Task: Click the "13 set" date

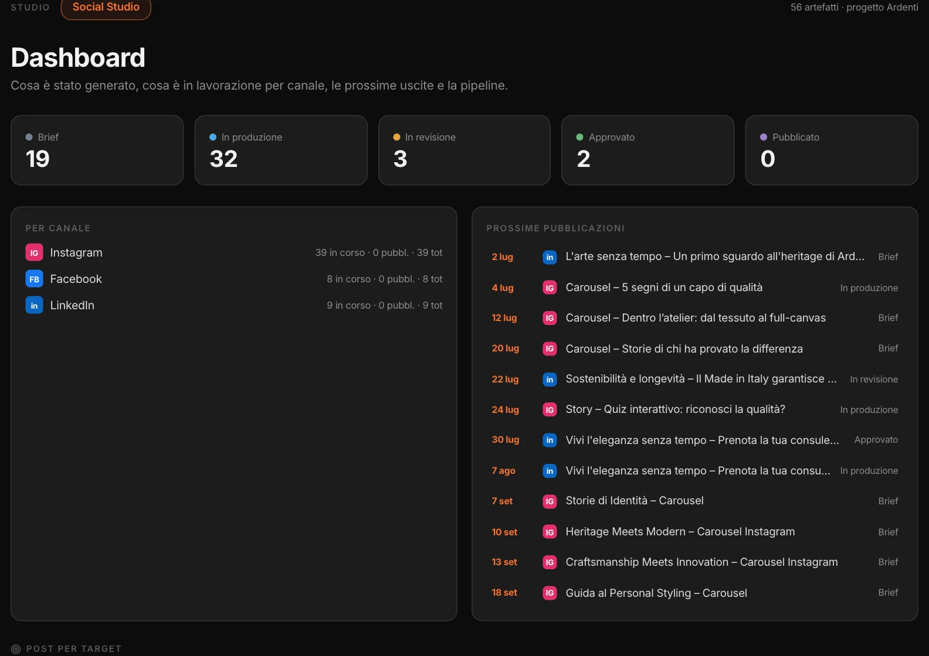Action: point(504,562)
